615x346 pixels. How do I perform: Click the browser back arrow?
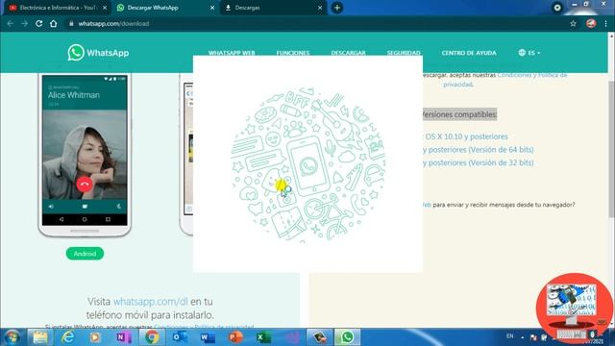click(x=11, y=23)
